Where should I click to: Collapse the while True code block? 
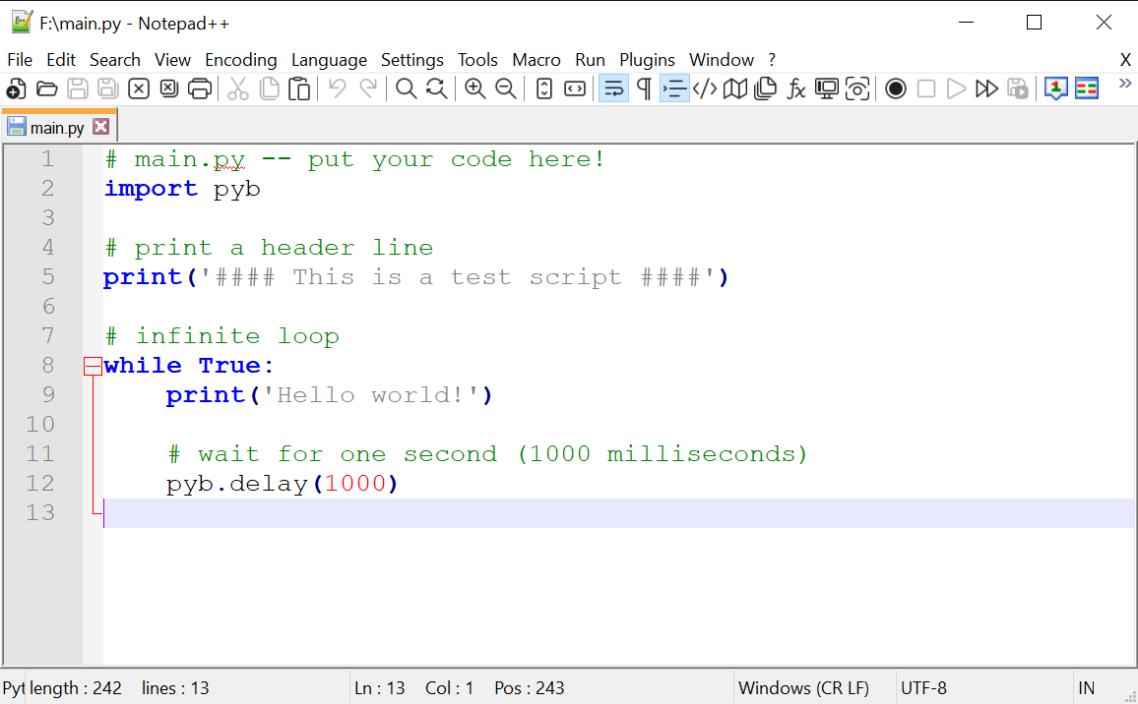point(93,366)
